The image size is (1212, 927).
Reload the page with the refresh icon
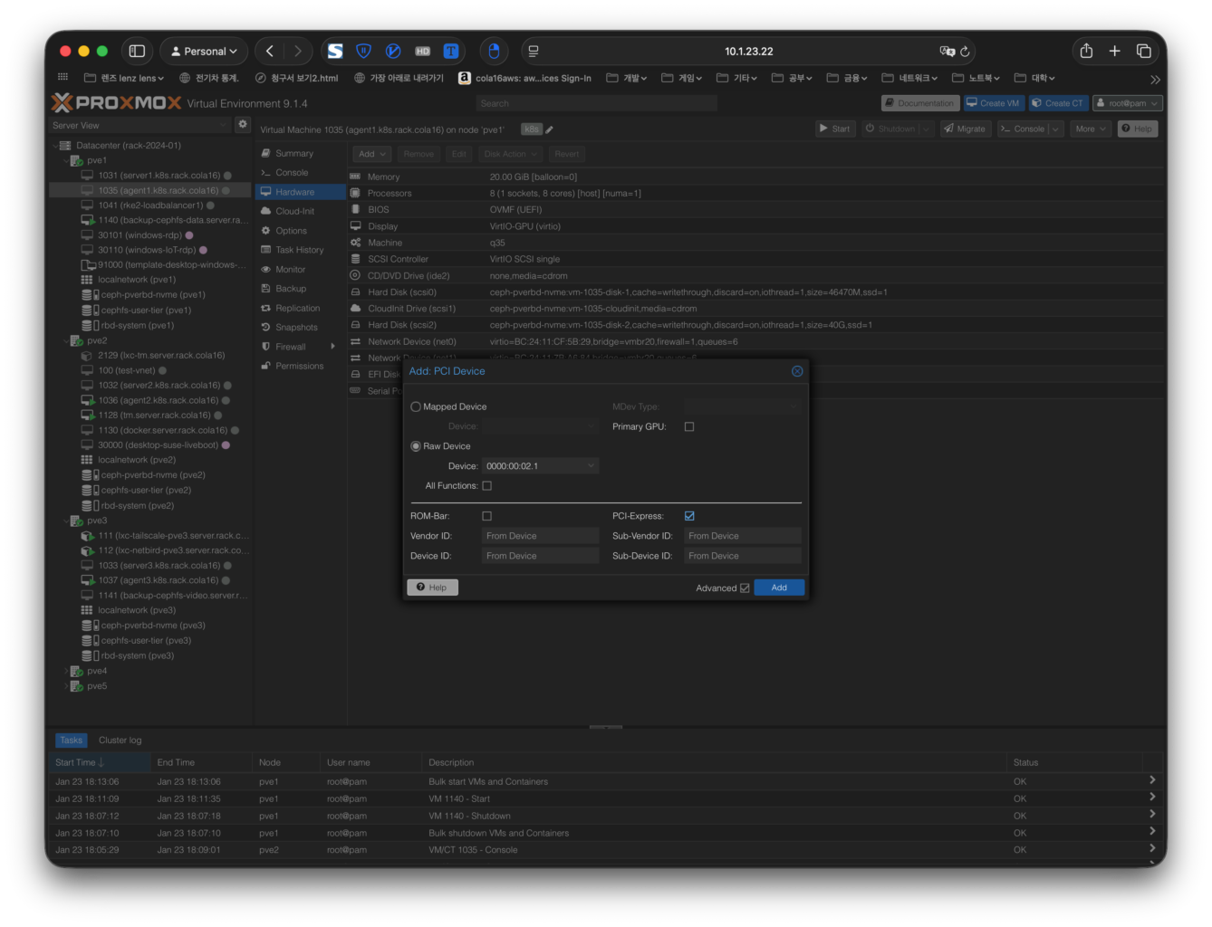pyautogui.click(x=966, y=52)
